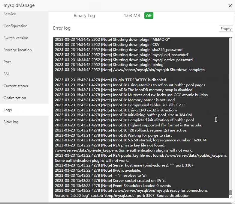Toggle the Binary Log Off switch

[x=149, y=16]
